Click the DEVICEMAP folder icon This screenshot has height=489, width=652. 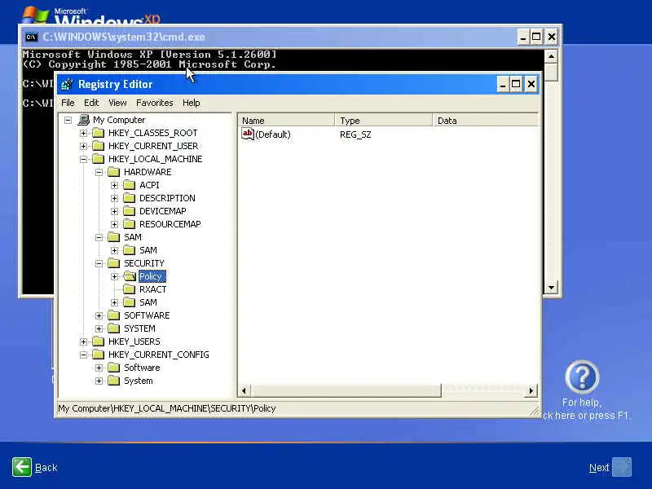pos(130,211)
